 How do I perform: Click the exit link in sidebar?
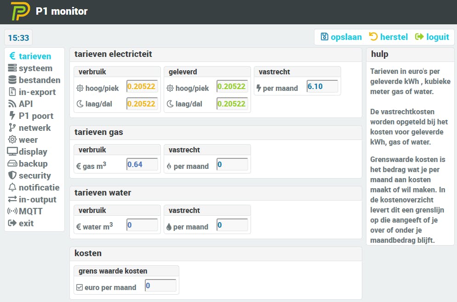(26, 224)
